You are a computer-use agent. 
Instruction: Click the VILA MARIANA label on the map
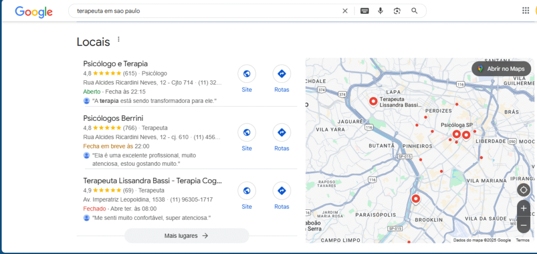click(x=486, y=181)
